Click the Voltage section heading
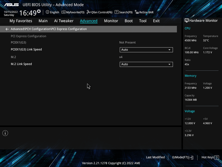The image size is (222, 167). [189, 111]
